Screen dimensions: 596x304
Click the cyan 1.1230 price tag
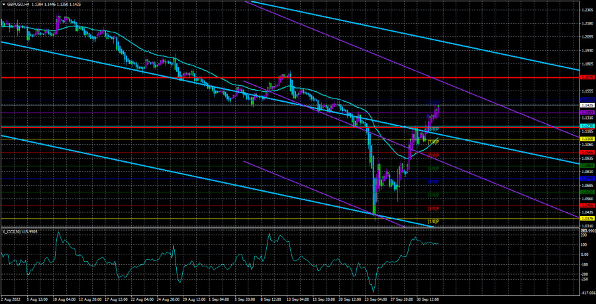(586, 126)
